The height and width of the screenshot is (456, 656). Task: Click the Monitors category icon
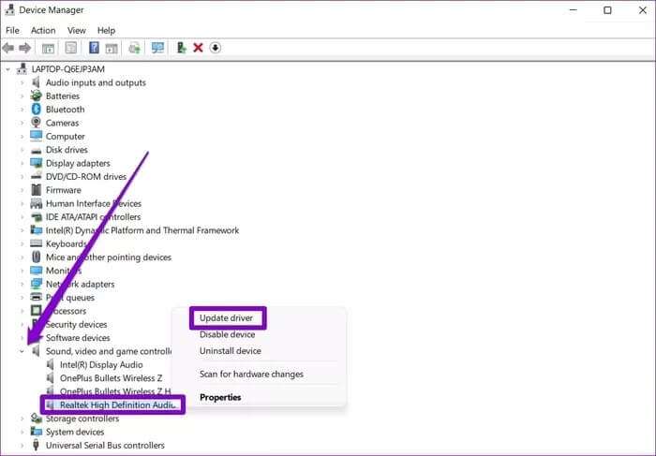37,271
